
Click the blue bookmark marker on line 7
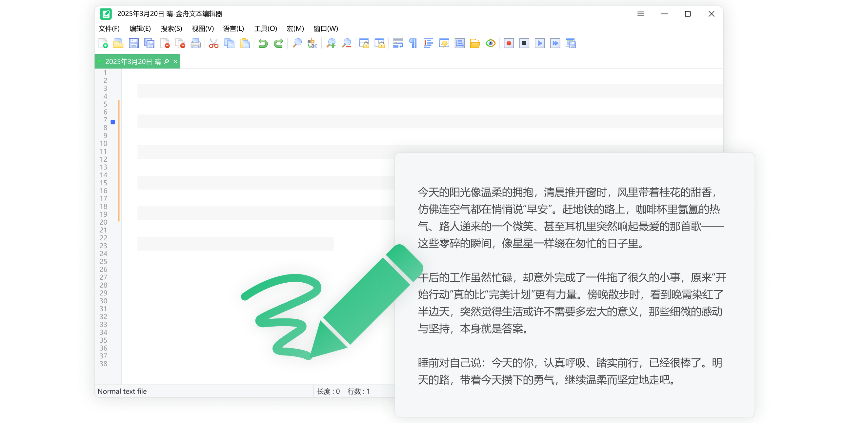point(113,122)
